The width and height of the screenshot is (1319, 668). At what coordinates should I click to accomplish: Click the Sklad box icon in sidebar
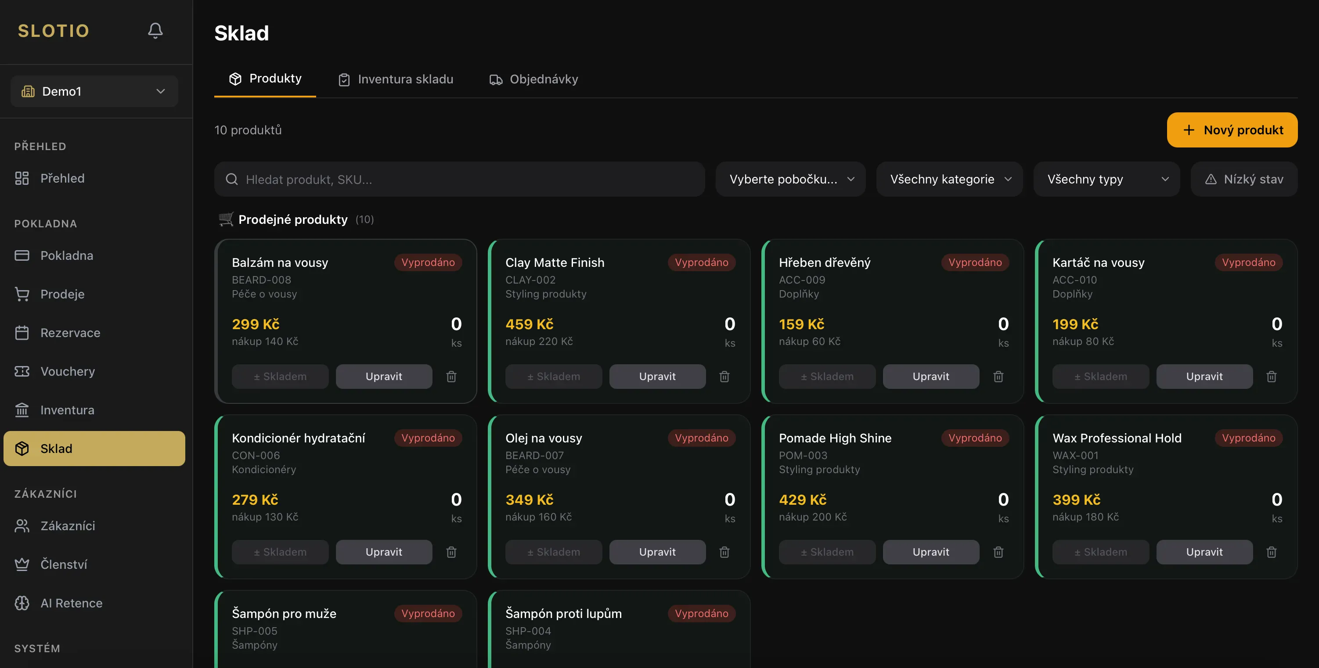click(x=22, y=449)
